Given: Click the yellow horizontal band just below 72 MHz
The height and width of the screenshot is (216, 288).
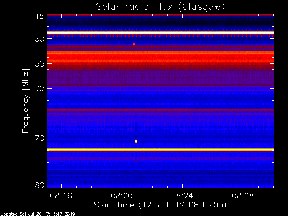Looking at the screenshot, I should pos(161,150).
